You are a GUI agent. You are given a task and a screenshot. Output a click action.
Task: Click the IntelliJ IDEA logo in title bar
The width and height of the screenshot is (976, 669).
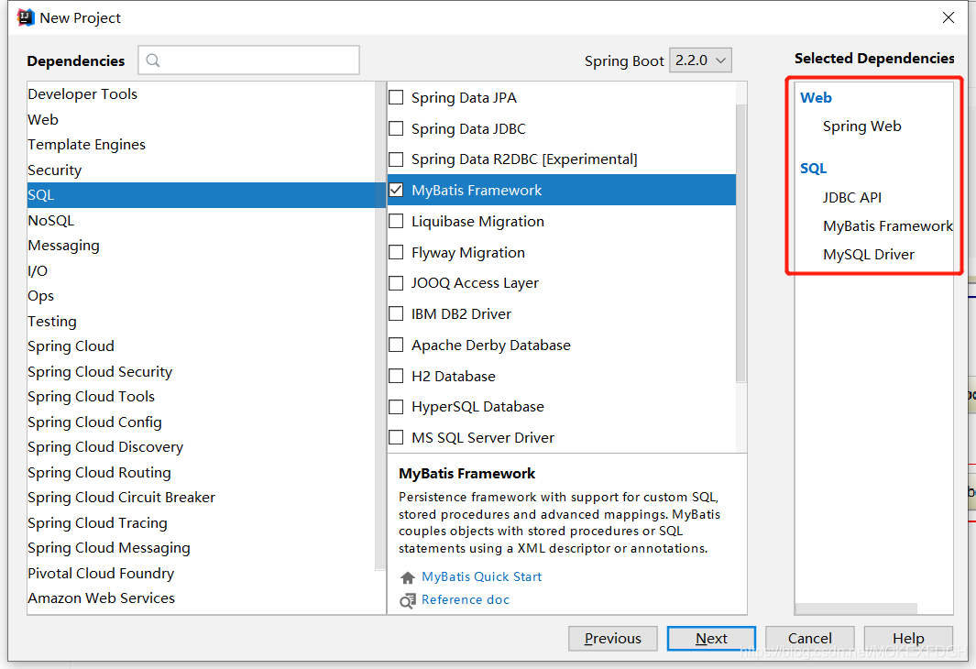26,17
